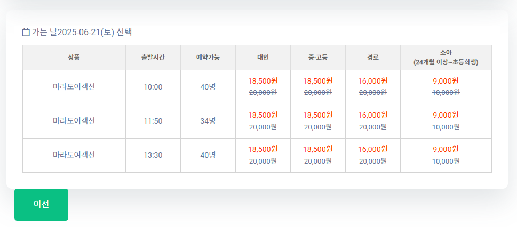Click the 34명 availability cell
Viewport: 517px width, 227px height.
(208, 121)
